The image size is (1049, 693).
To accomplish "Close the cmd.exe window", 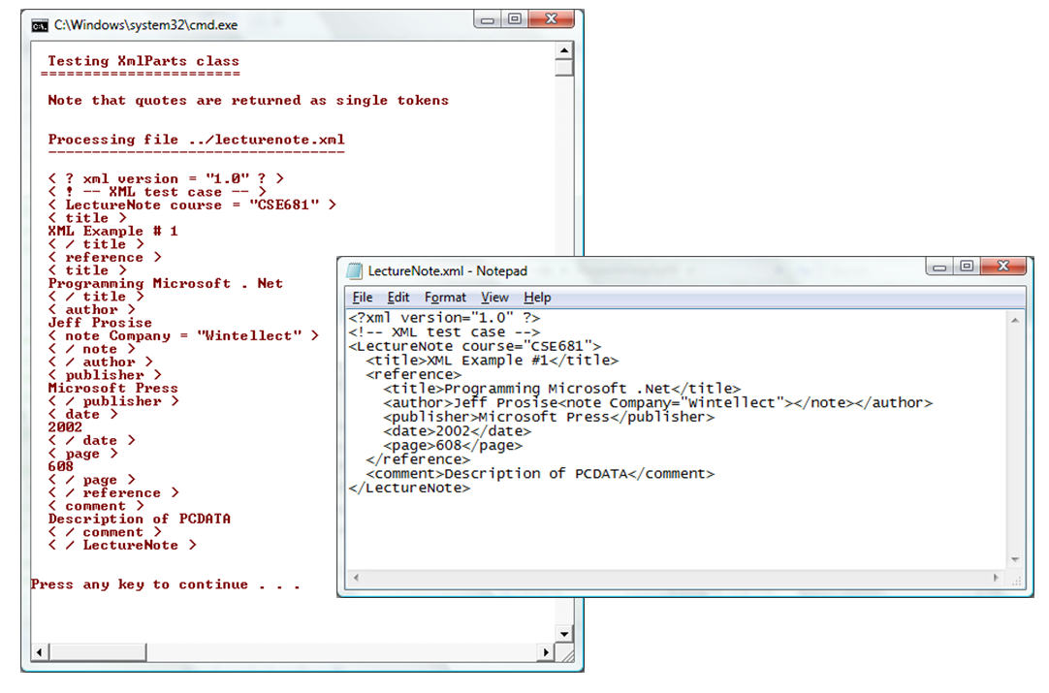I will (x=552, y=19).
